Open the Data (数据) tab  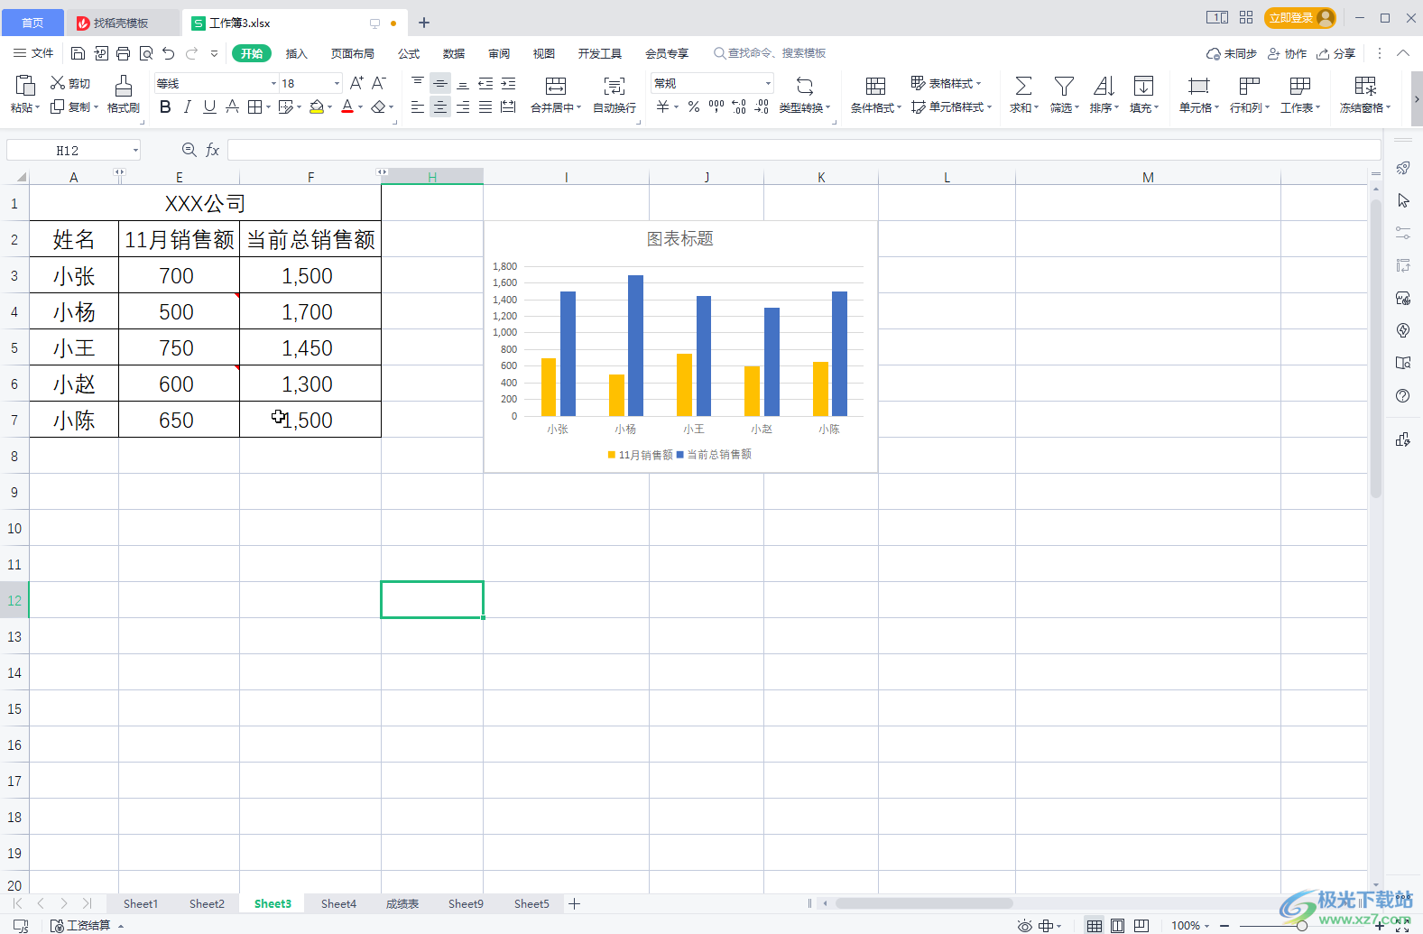tap(454, 53)
